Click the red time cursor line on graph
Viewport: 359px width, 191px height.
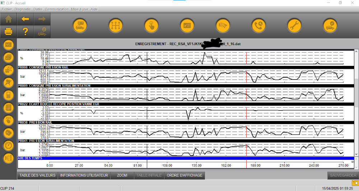tap(246, 108)
